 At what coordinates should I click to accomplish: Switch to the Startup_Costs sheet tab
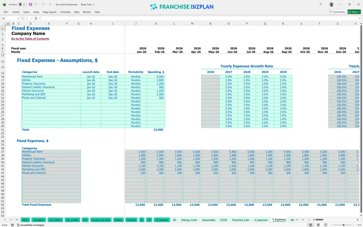[189, 220]
